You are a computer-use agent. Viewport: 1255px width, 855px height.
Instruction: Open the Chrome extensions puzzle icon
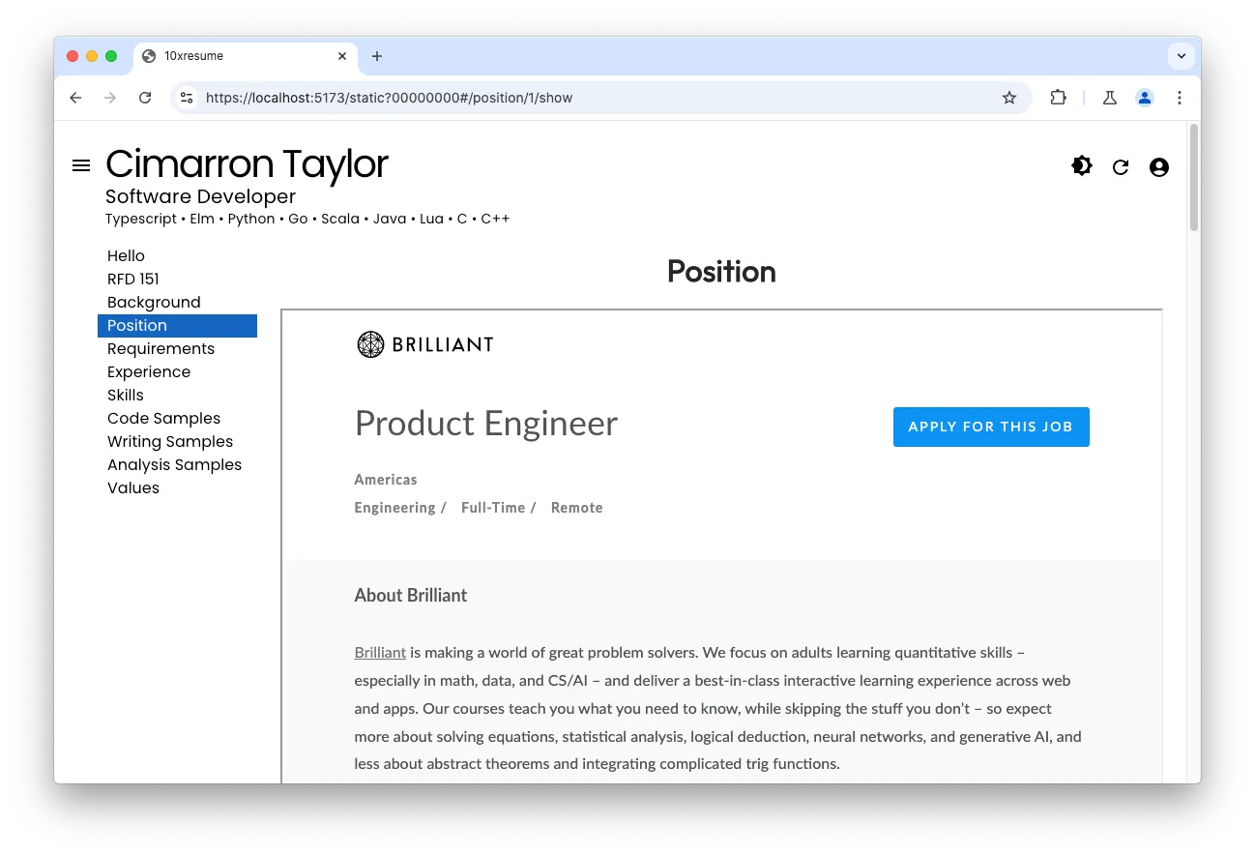1058,98
